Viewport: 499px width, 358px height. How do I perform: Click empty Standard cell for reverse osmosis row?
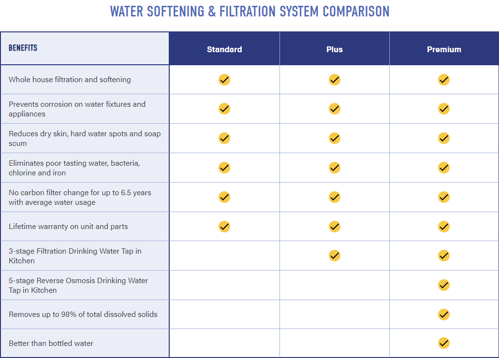pos(224,285)
